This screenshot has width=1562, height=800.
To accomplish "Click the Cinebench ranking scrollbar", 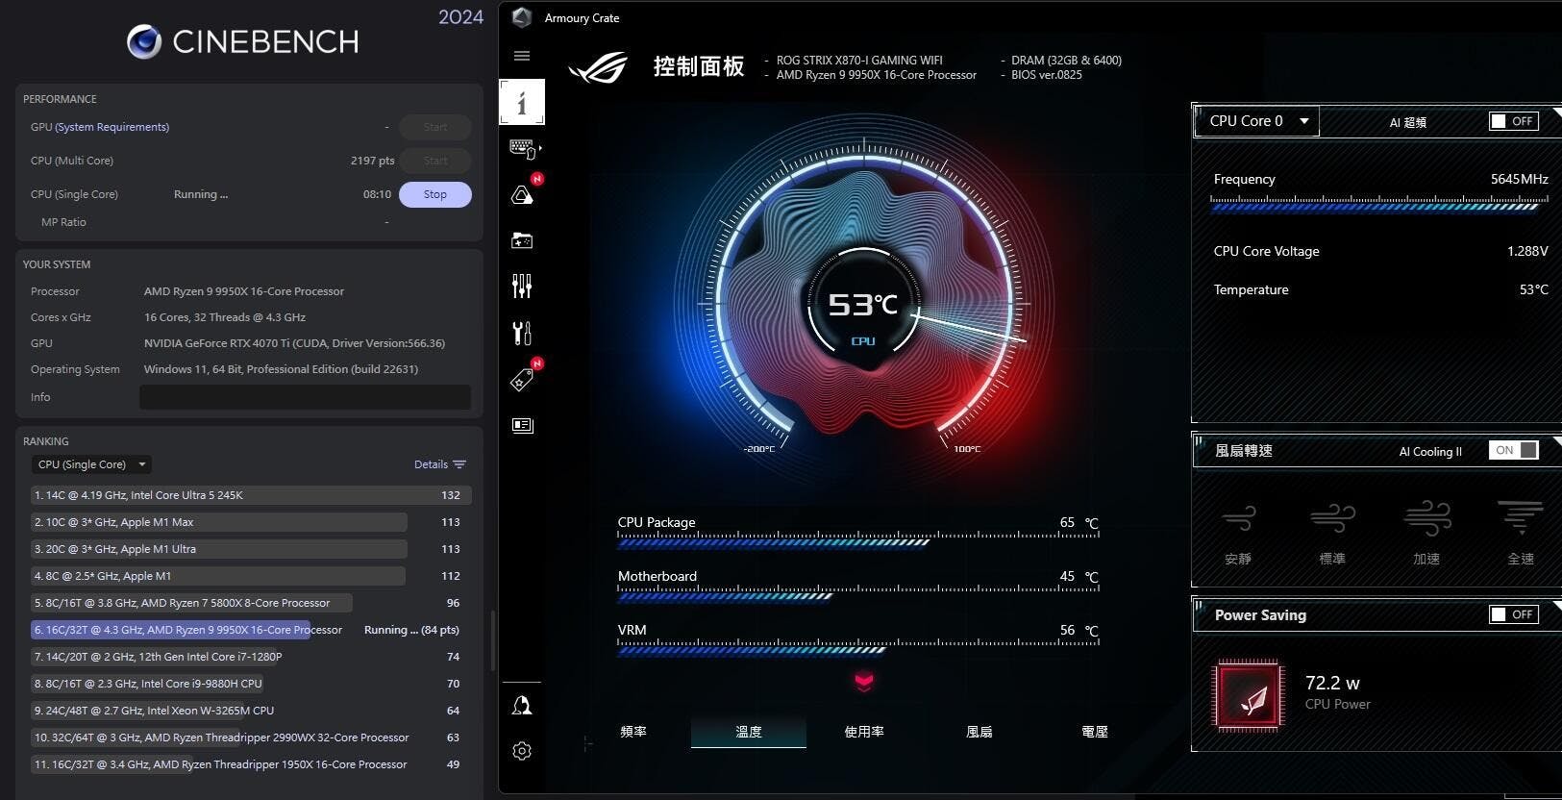I will [x=493, y=640].
